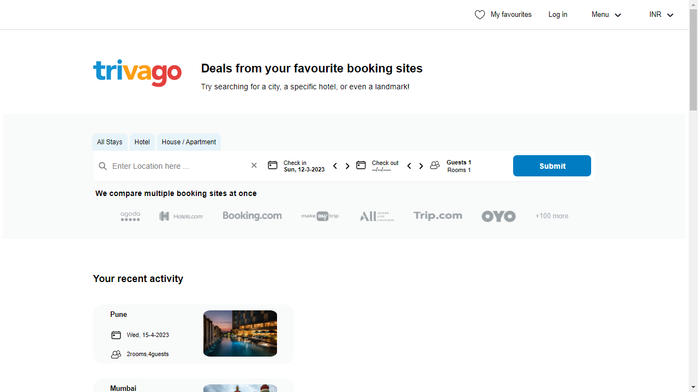Click the Trip.com partner logo

437,216
